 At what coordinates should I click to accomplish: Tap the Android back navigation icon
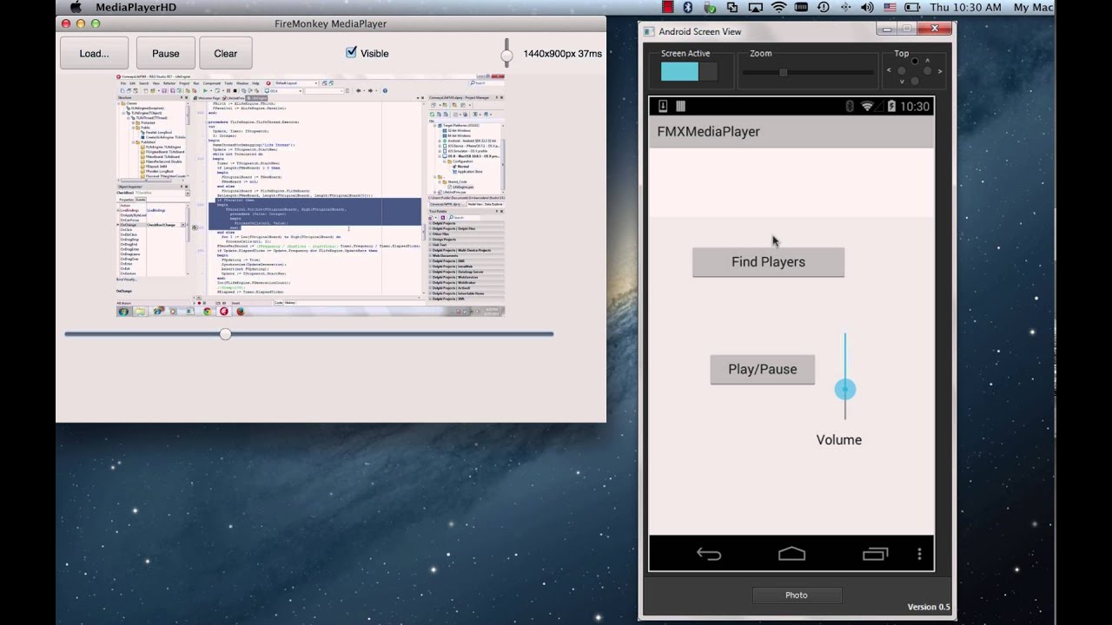click(x=709, y=554)
